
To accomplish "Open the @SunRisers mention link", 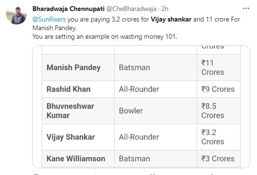I will click(x=49, y=20).
